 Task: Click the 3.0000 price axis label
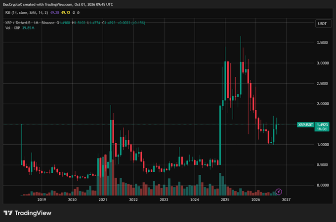(x=323, y=63)
